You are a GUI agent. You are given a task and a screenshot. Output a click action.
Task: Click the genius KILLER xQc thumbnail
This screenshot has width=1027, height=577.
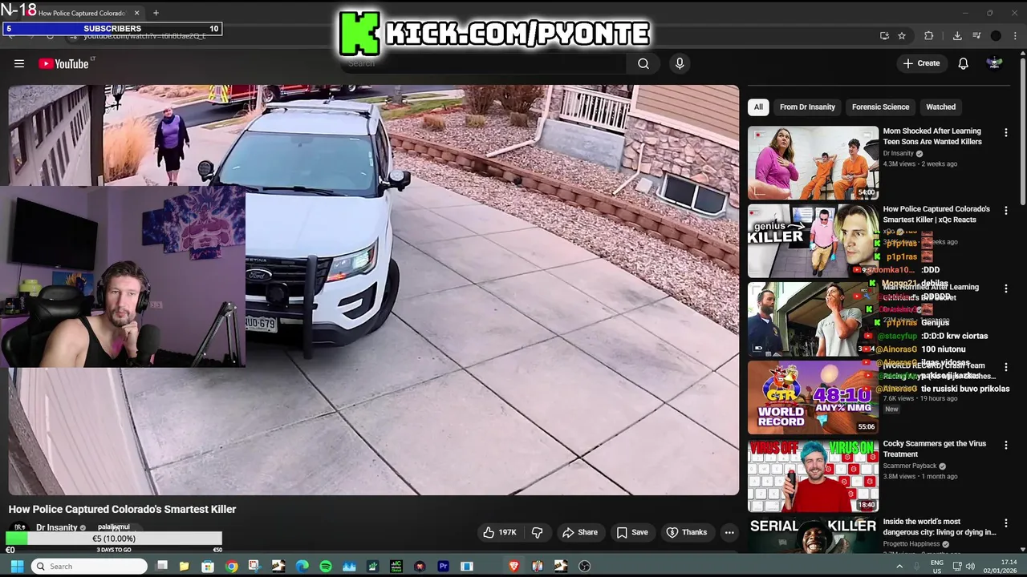point(813,240)
